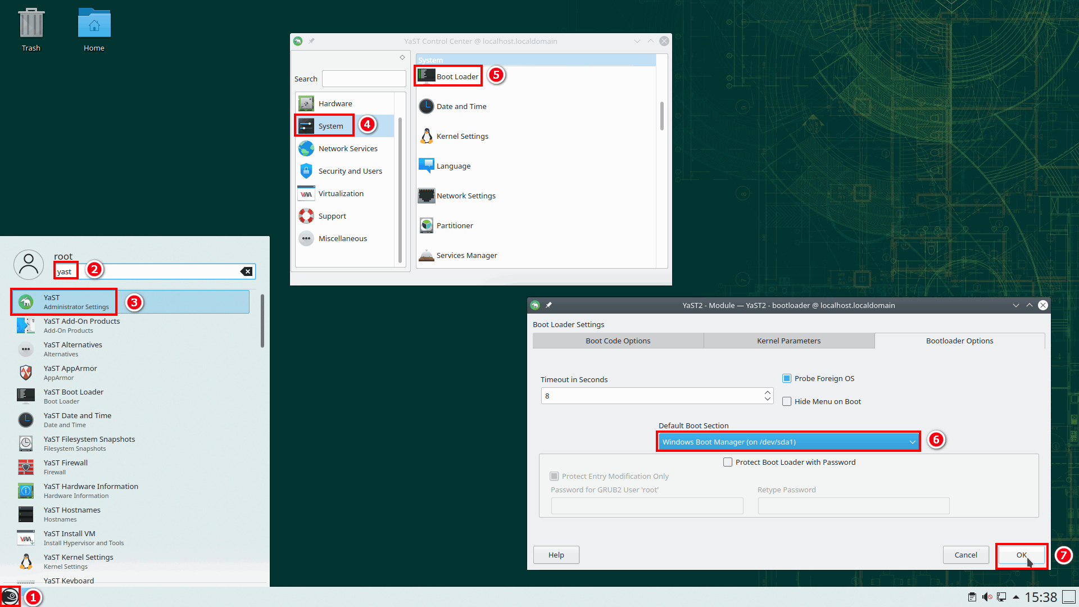Image resolution: width=1079 pixels, height=607 pixels.
Task: Open YaST Kernel Settings launcher entry
Action: (130, 561)
